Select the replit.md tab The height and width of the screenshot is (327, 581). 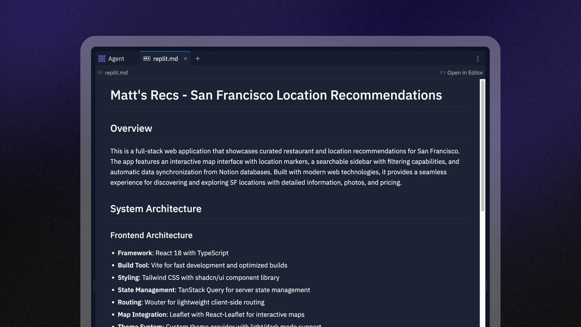165,59
